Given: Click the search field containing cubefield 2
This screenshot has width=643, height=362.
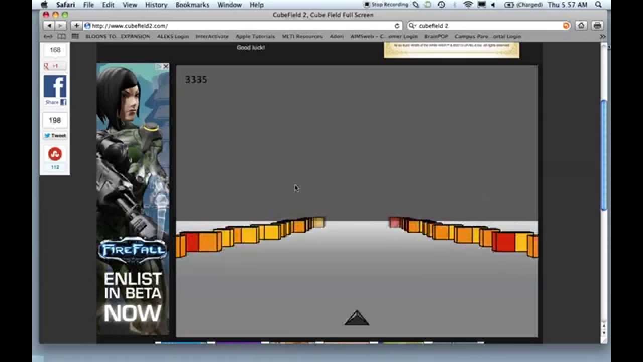Looking at the screenshot, I should [489, 26].
